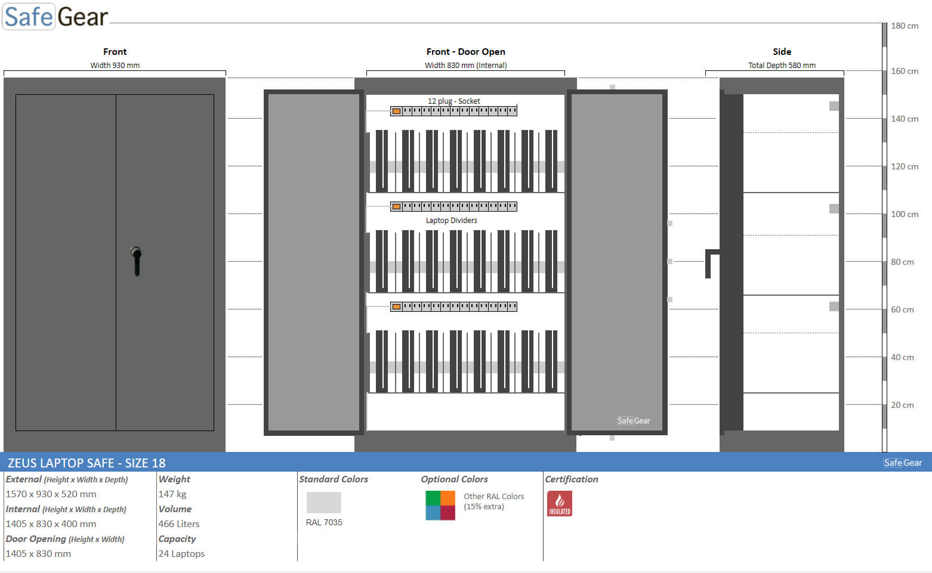Click the SafeGear logo at top left

[55, 16]
